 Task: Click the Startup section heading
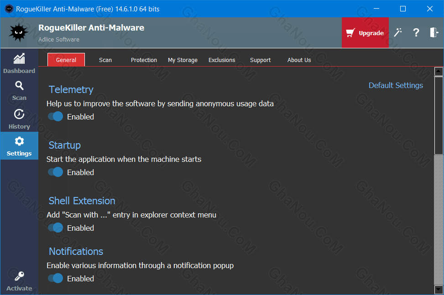[64, 145]
